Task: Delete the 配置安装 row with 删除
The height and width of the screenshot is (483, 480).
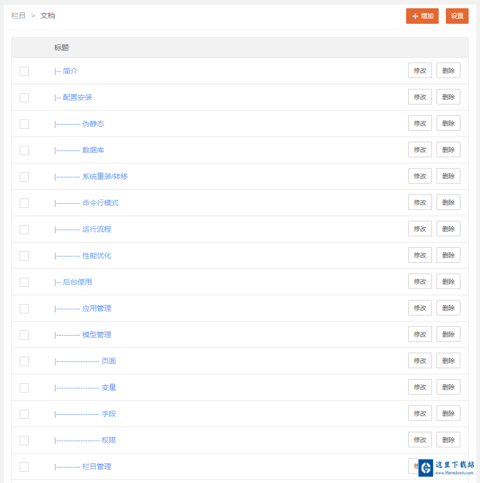Action: (x=448, y=97)
